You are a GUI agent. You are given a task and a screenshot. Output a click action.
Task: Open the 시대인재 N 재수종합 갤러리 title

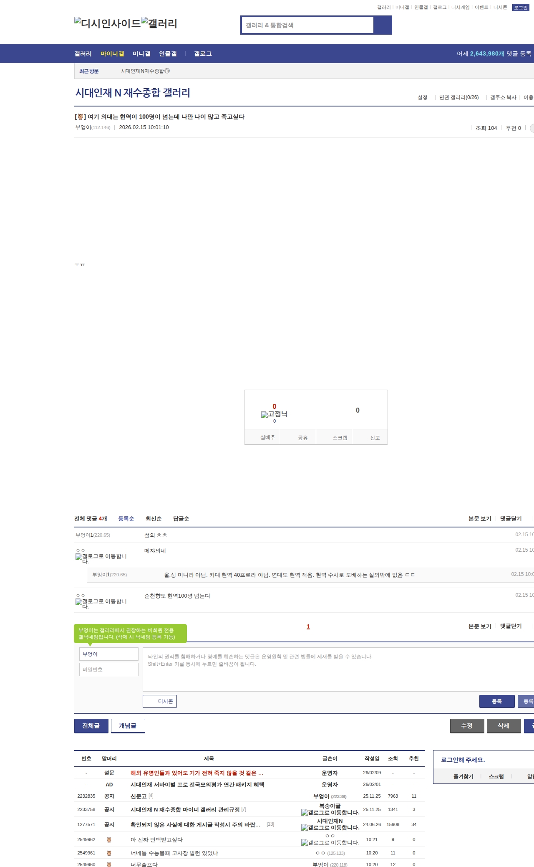click(x=133, y=93)
